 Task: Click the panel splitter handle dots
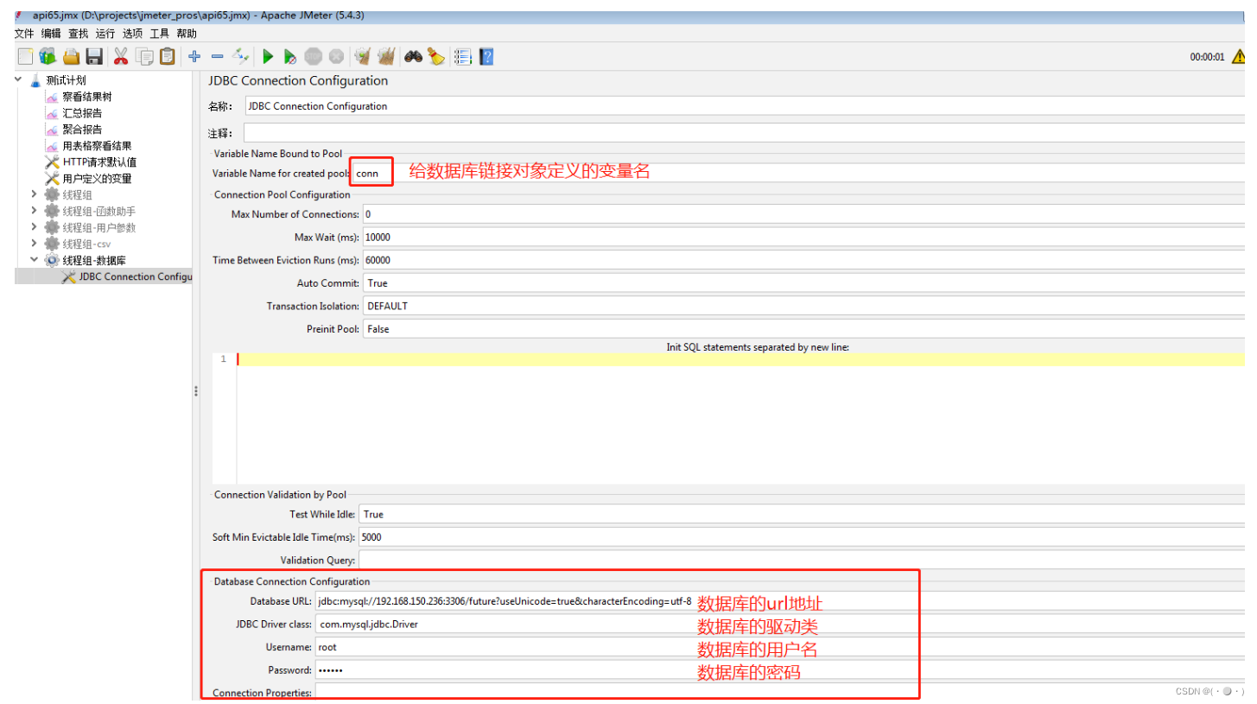click(x=196, y=391)
